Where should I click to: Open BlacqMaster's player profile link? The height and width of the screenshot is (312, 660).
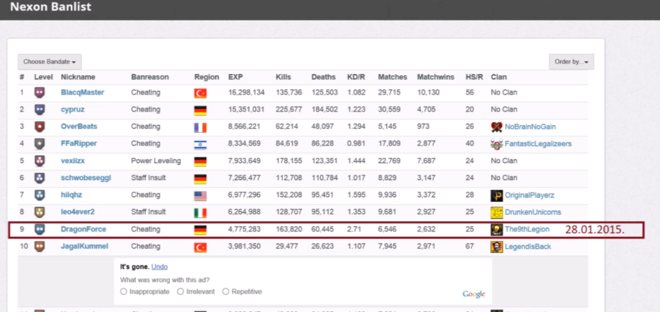click(83, 92)
